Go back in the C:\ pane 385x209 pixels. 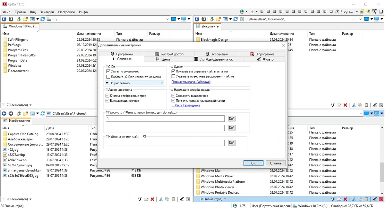point(4,19)
